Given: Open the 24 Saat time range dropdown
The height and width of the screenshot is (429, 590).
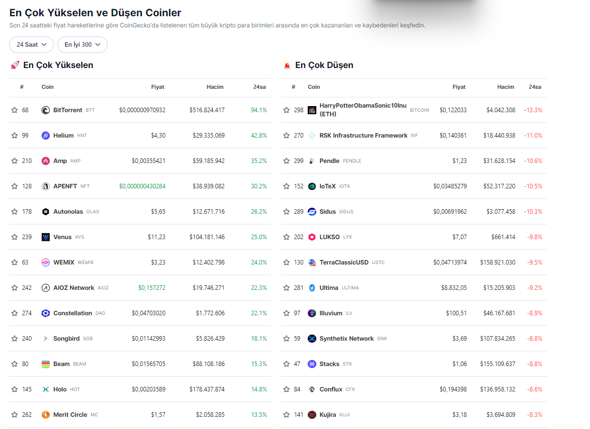Looking at the screenshot, I should point(31,45).
